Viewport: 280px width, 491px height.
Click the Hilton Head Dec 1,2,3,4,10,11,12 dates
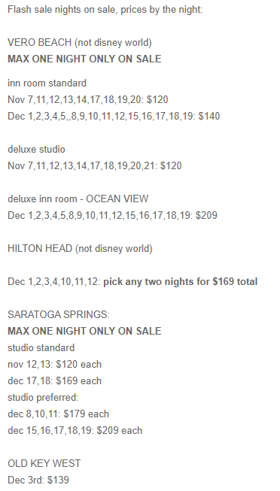[54, 282]
